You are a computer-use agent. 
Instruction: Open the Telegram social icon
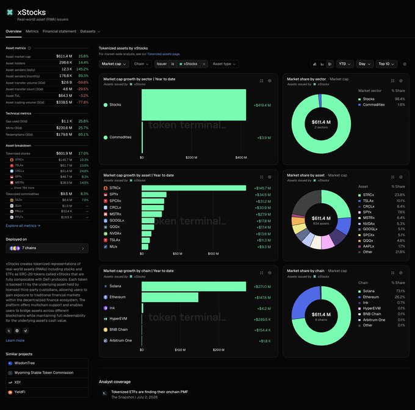(26, 331)
